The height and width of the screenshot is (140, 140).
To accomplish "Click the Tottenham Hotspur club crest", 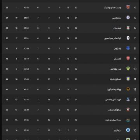I will click(128, 38).
